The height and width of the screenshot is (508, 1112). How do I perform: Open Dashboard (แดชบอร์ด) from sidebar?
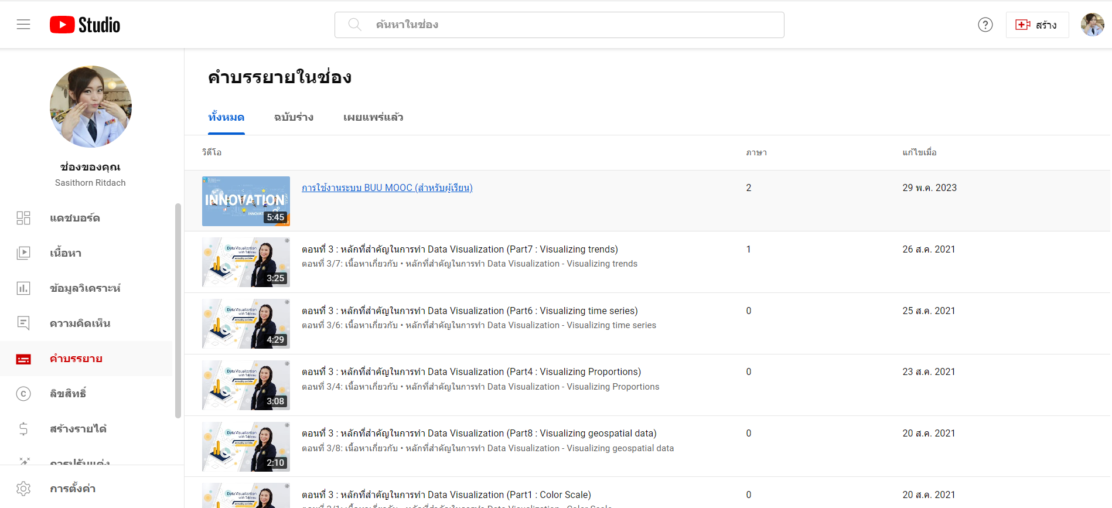(x=74, y=218)
